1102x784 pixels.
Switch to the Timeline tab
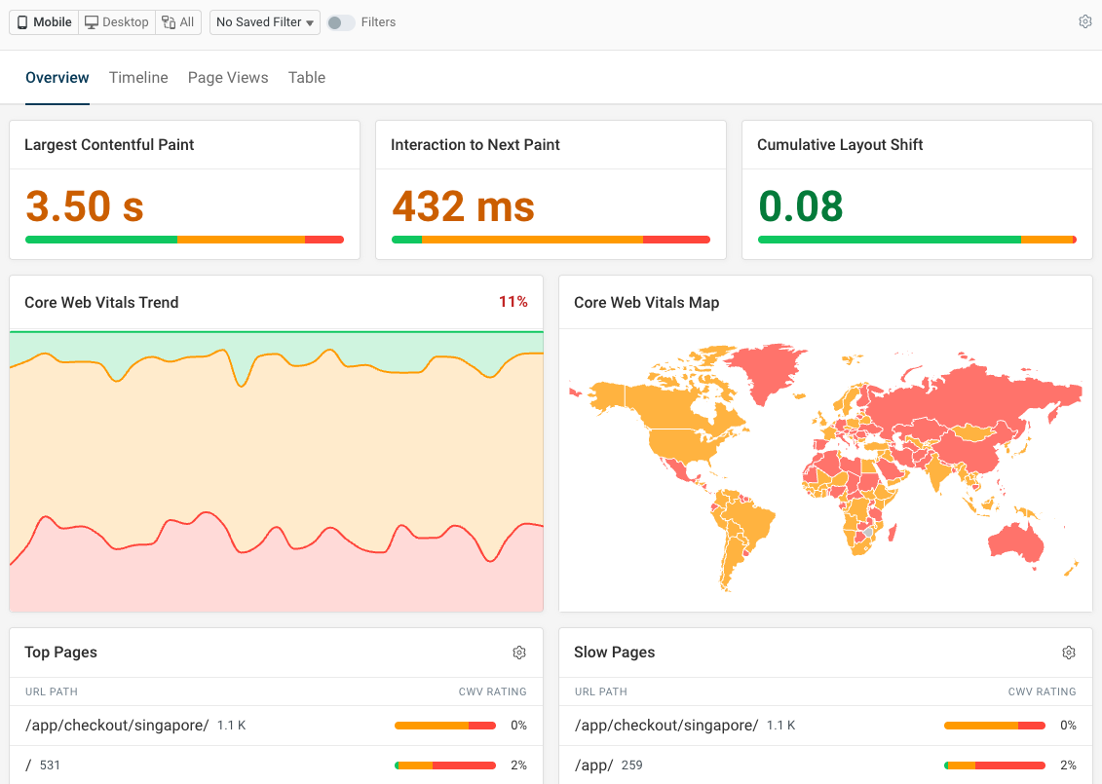tap(138, 77)
